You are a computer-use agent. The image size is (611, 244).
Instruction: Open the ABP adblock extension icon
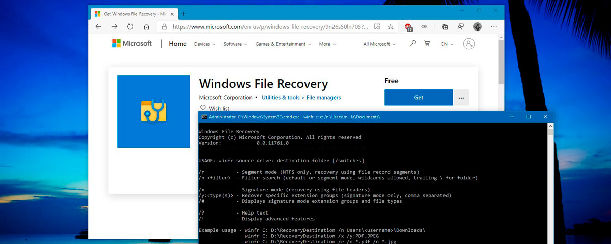tap(408, 27)
